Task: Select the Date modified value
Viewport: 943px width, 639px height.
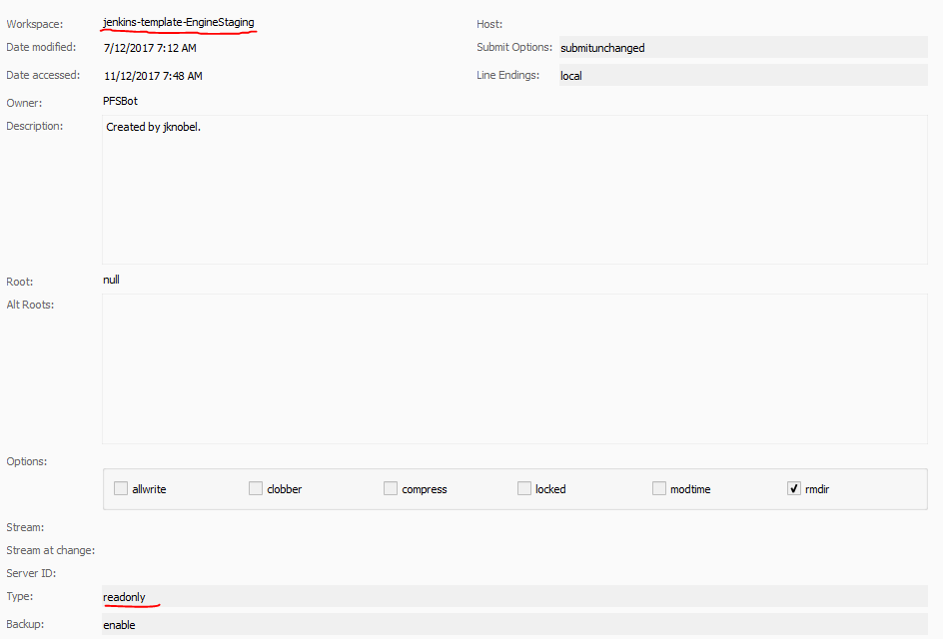Action: [x=149, y=47]
